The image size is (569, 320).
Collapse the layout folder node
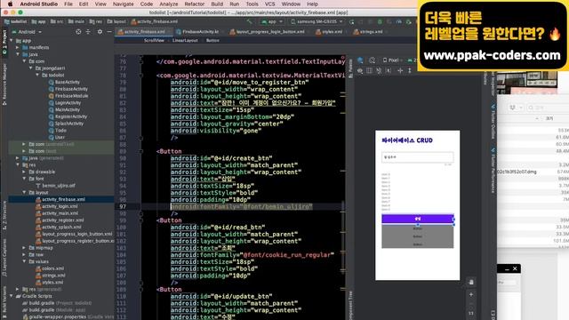24,193
